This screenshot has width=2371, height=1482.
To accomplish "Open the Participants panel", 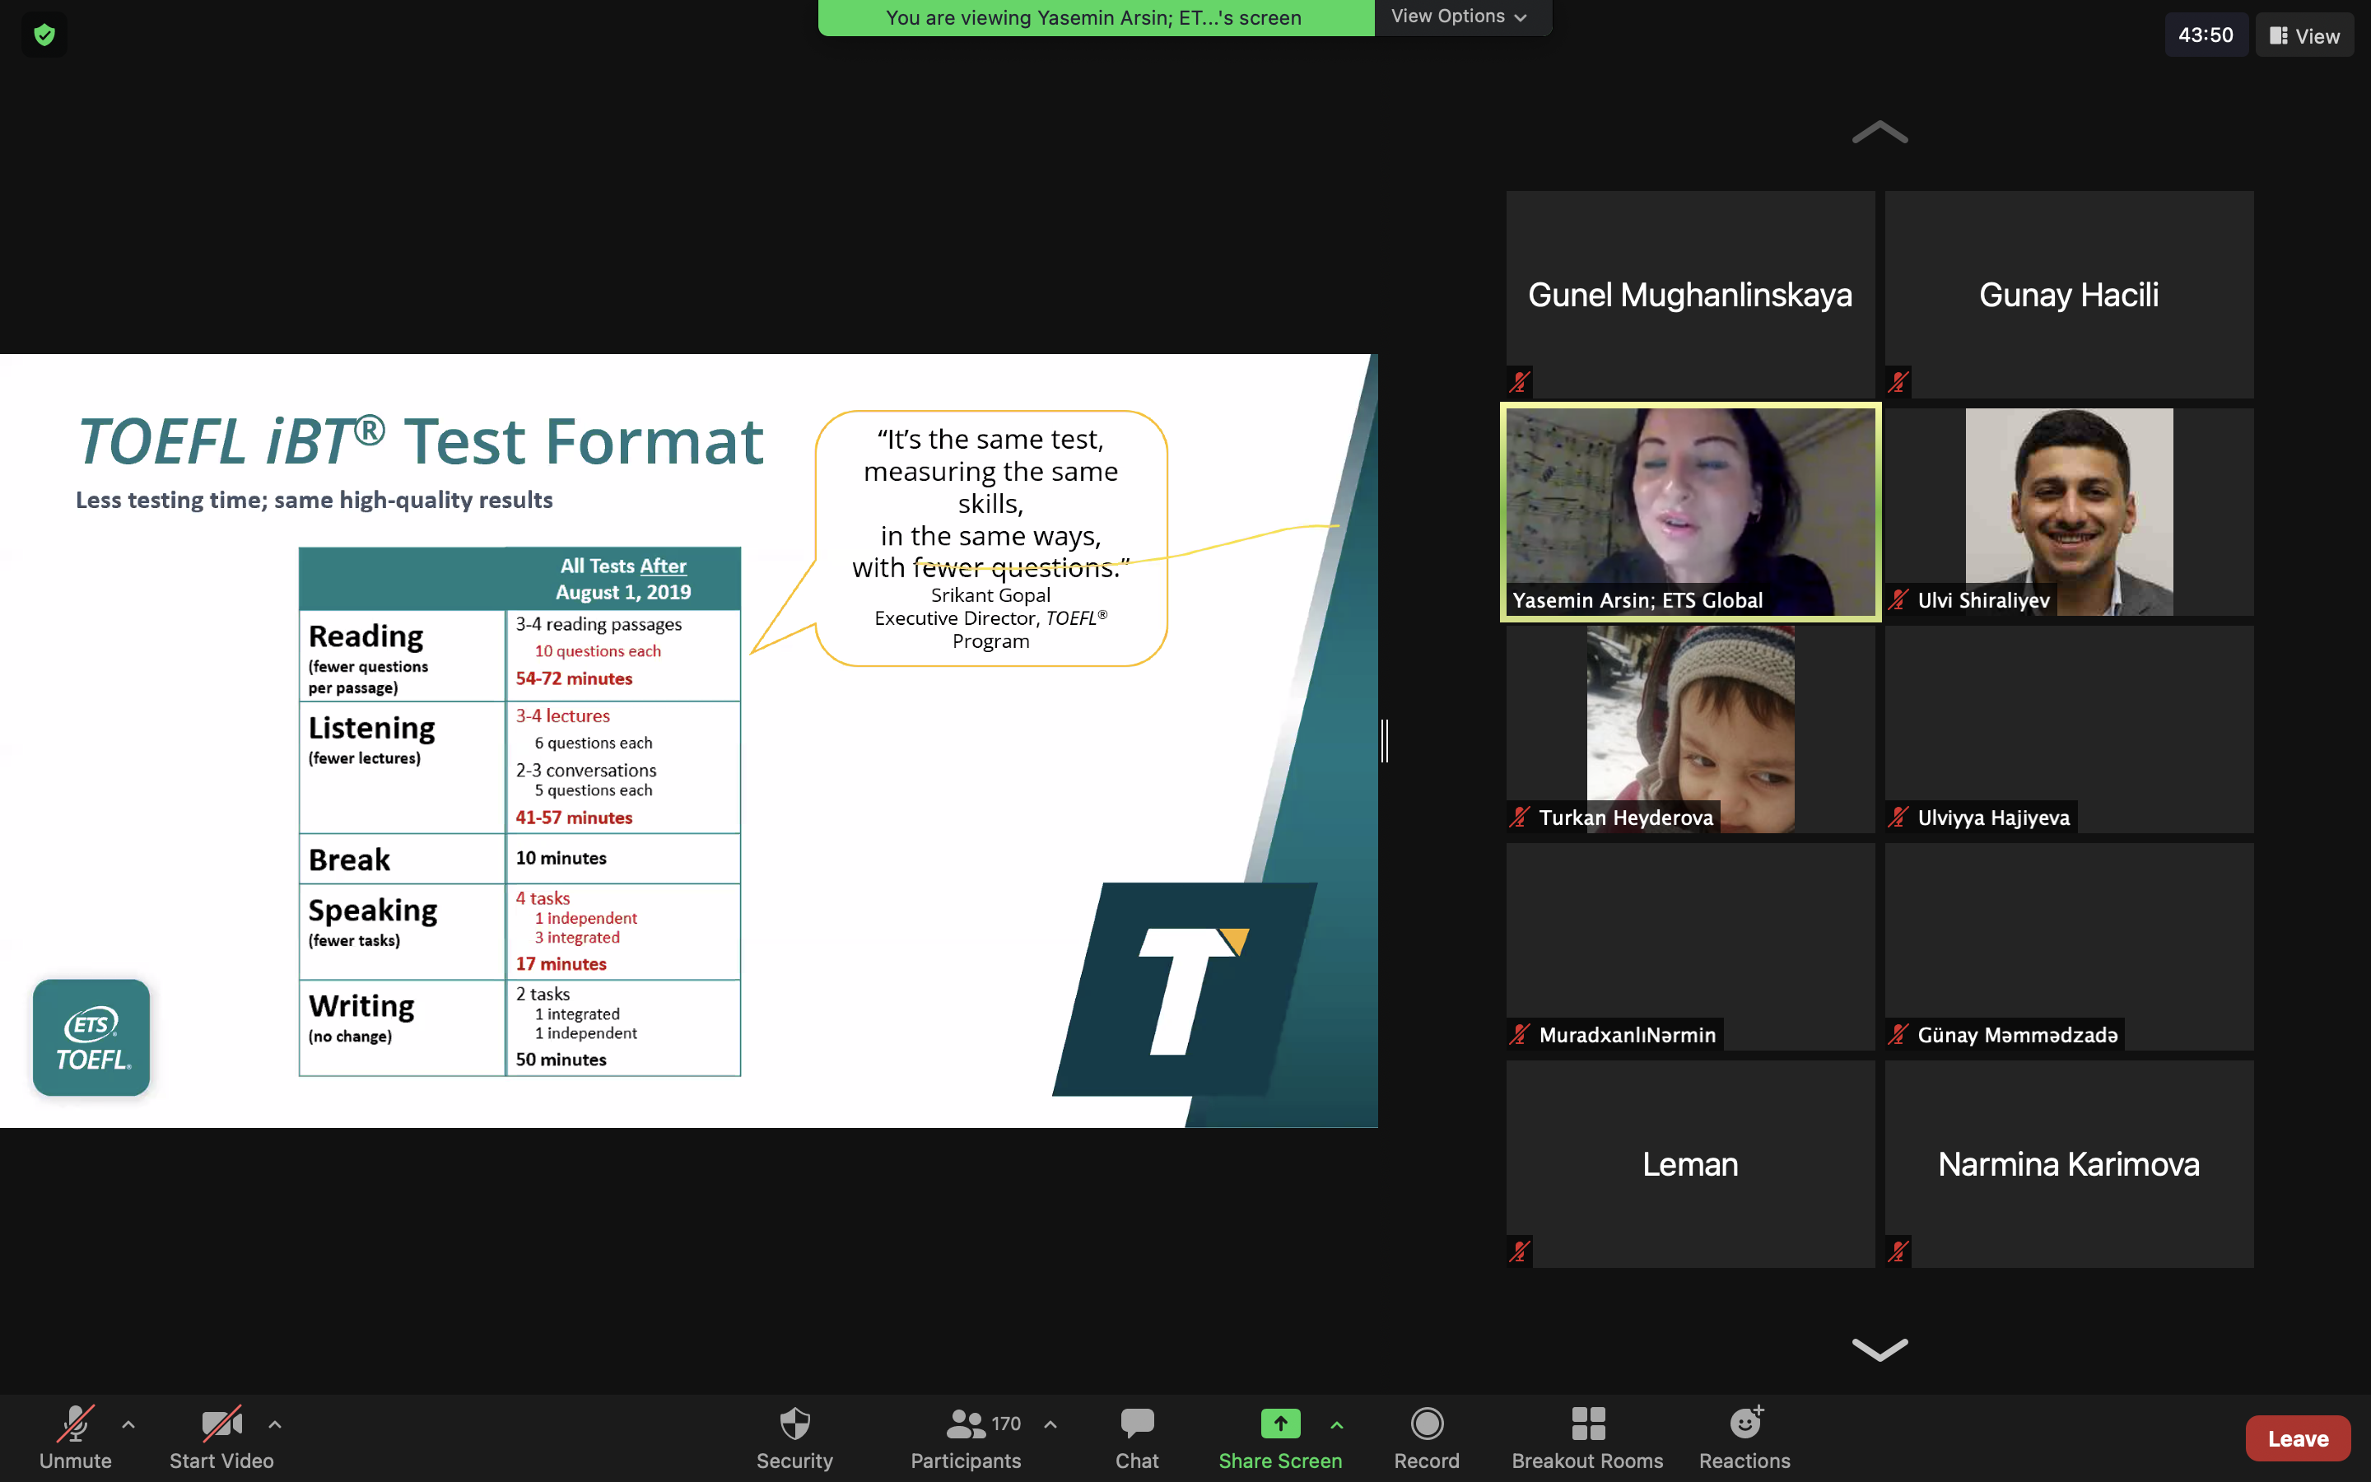I will pyautogui.click(x=965, y=1437).
